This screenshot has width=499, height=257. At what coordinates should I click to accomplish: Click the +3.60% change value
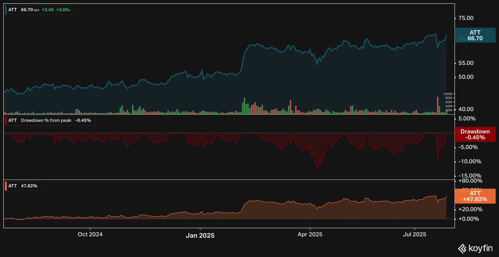(x=63, y=10)
